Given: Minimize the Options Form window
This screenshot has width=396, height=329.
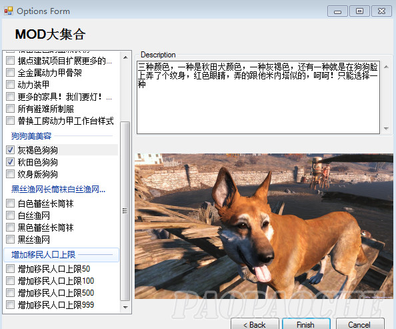Looking at the screenshot, I should 337,11.
